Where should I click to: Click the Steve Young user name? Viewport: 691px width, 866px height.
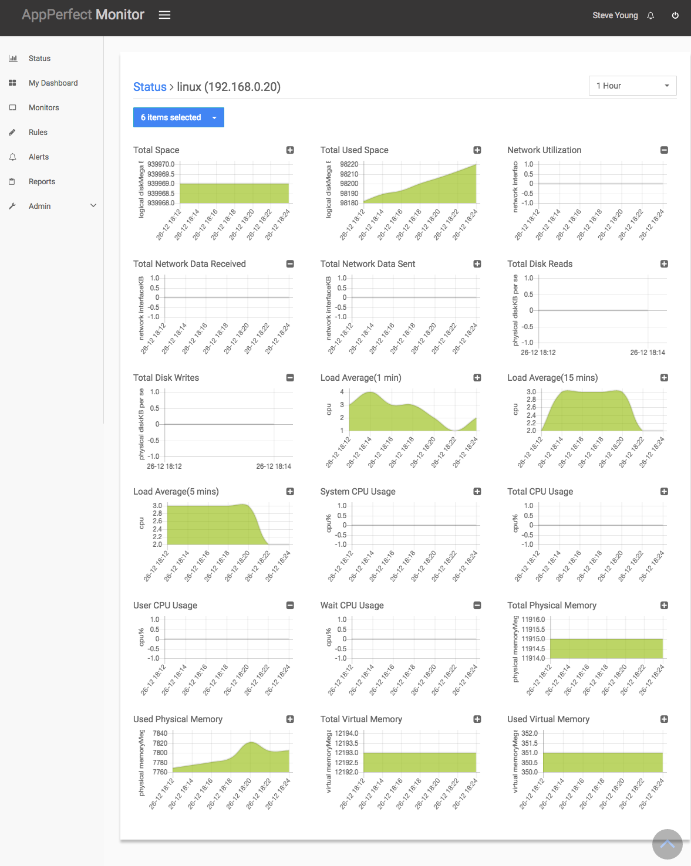pos(615,16)
